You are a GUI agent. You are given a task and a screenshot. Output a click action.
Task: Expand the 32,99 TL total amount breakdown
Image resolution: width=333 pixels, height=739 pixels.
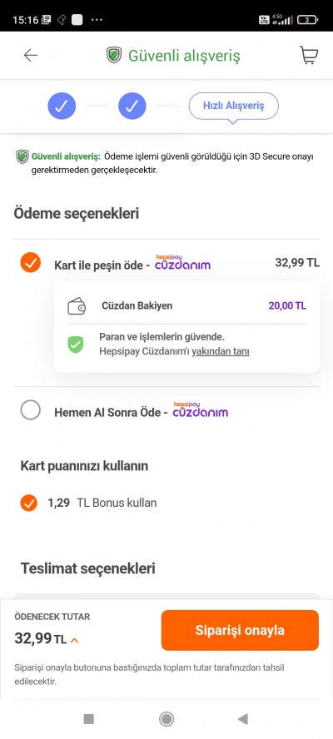41,639
